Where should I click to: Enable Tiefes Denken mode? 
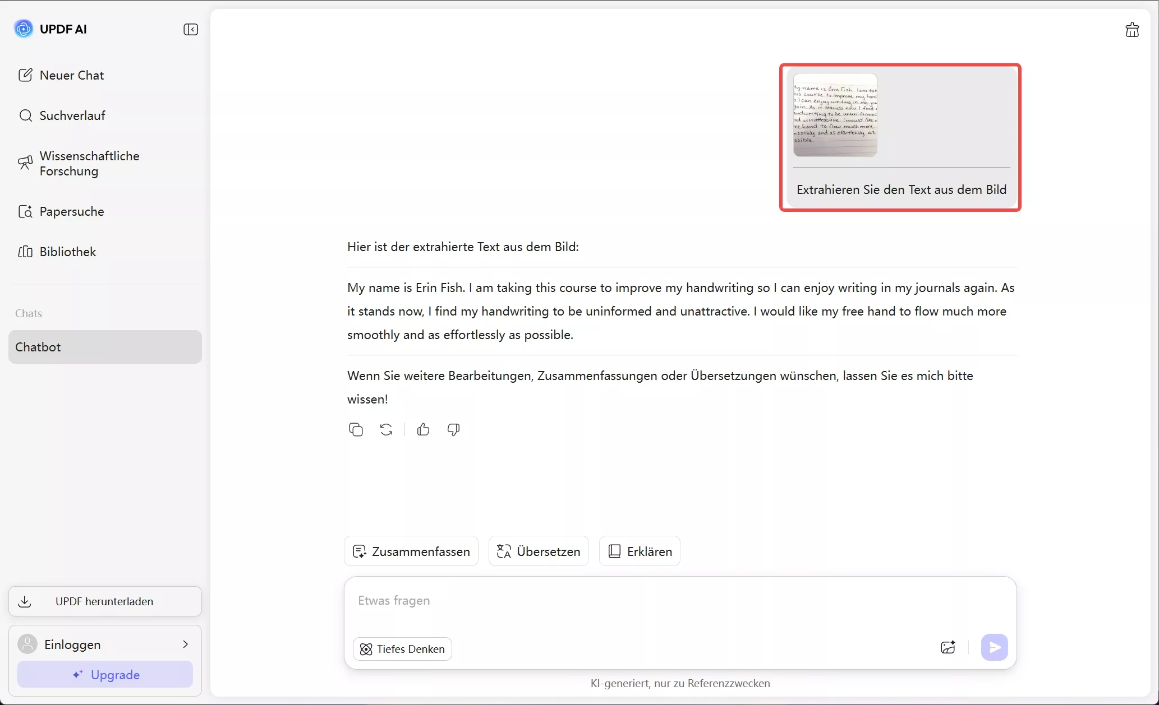pos(402,648)
